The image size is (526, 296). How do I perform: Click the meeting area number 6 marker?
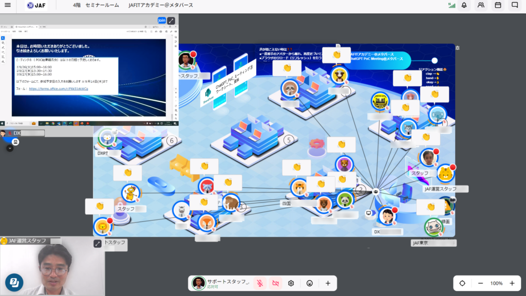click(x=172, y=141)
